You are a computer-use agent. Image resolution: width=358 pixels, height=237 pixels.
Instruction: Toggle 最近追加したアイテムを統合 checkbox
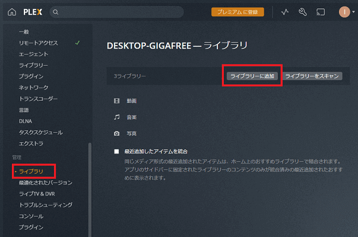pyautogui.click(x=116, y=151)
